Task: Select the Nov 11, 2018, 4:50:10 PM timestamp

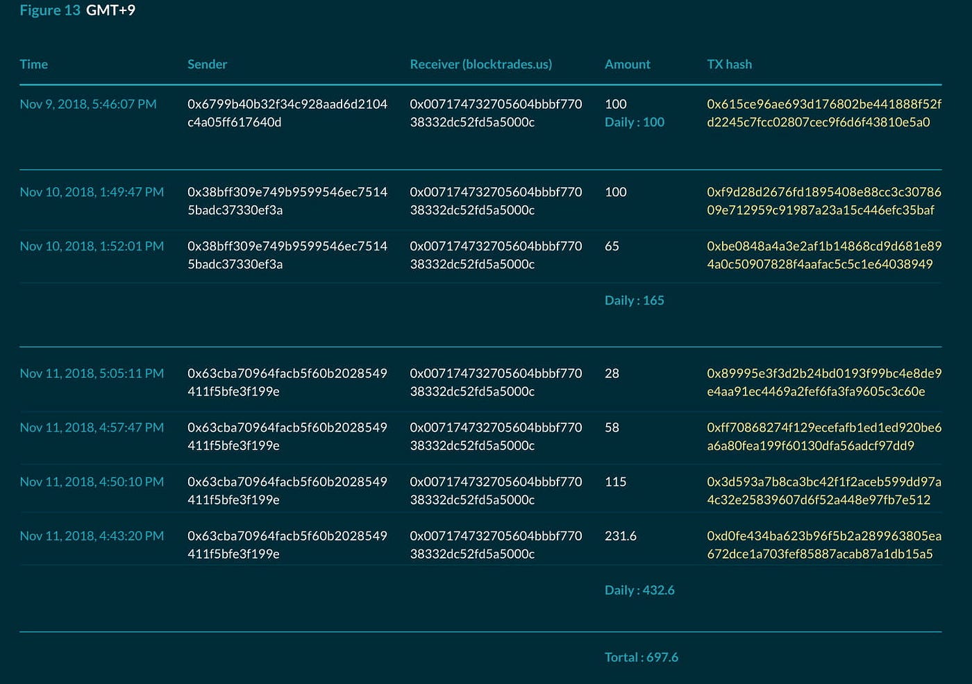Action: tap(92, 481)
